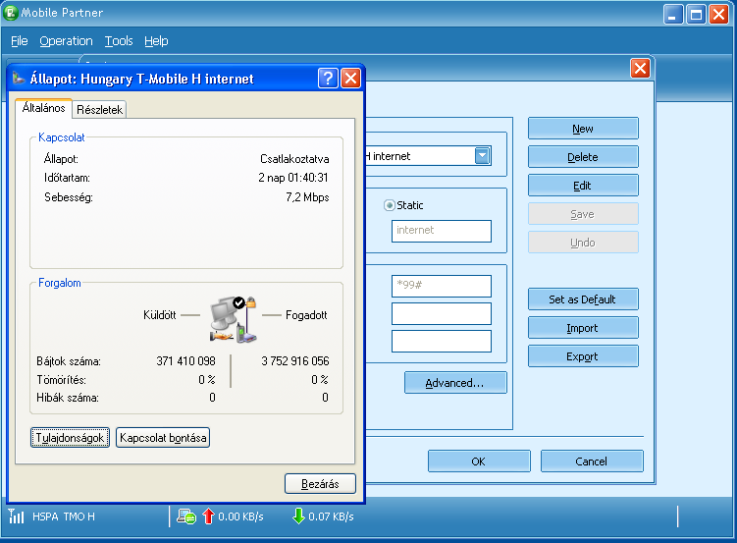Open the File menu

point(20,41)
